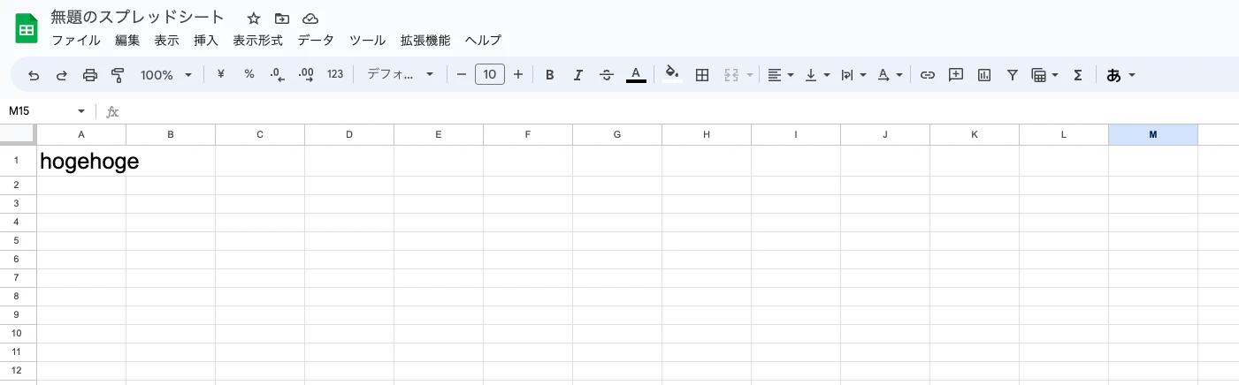This screenshot has width=1239, height=385.
Task: Select row 6 header
Action: pyautogui.click(x=18, y=260)
